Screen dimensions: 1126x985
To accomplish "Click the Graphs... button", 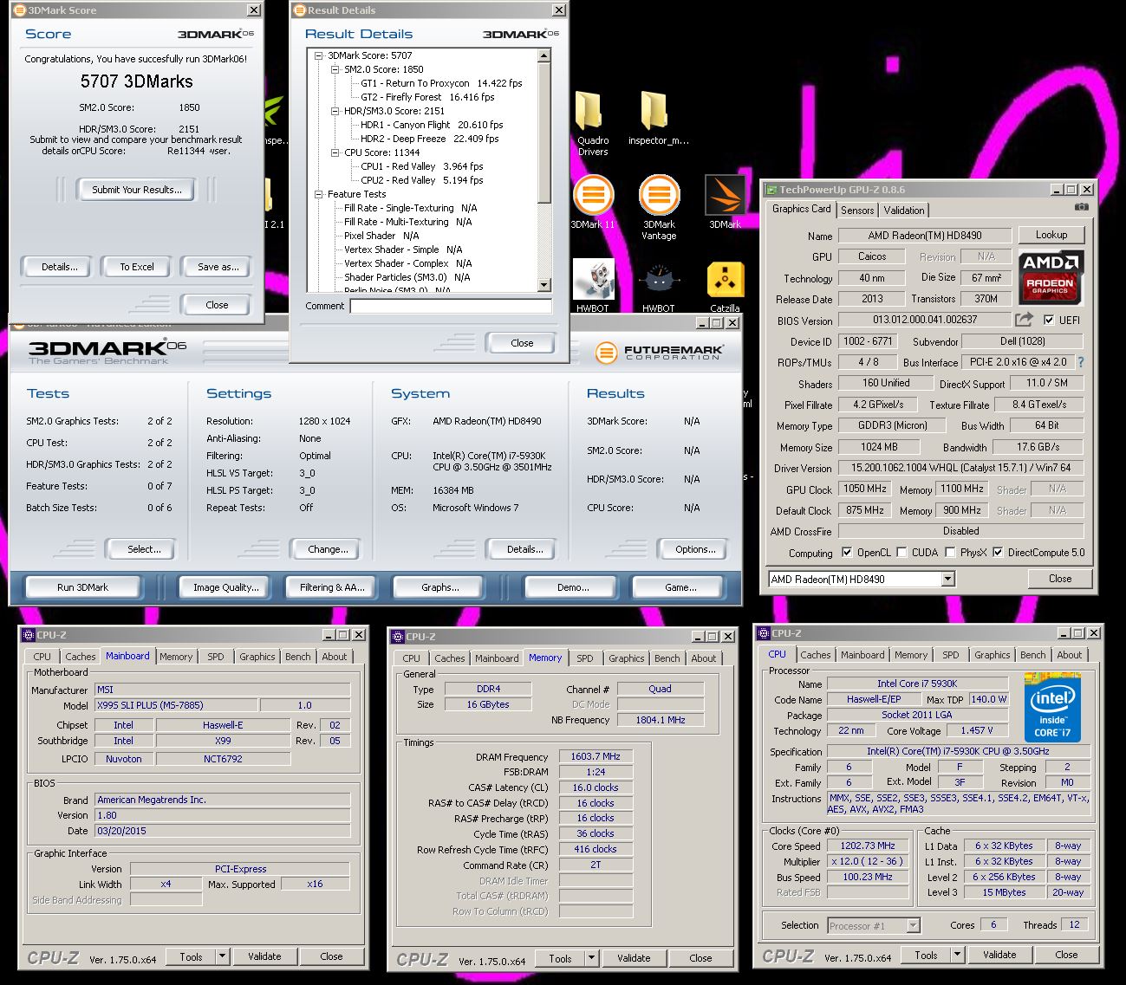I will point(440,587).
